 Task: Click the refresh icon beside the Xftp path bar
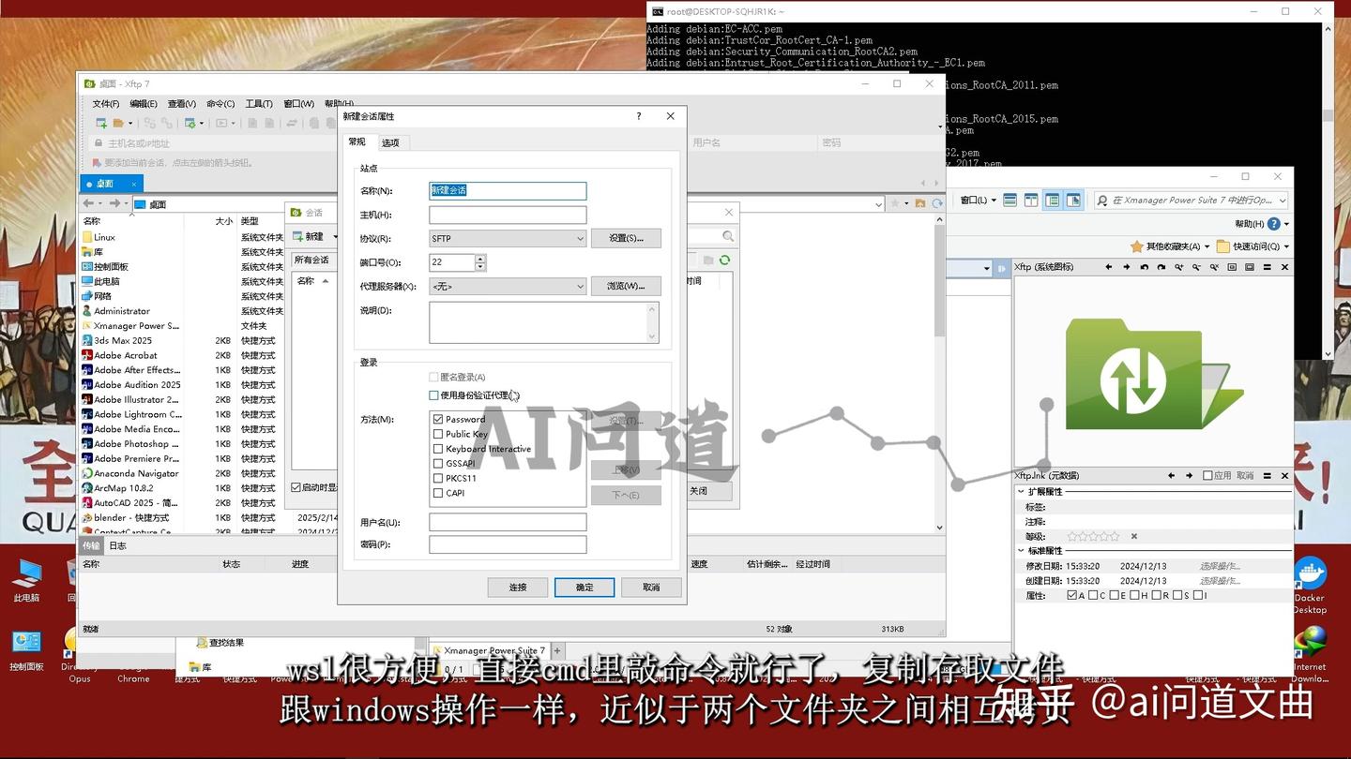point(936,203)
